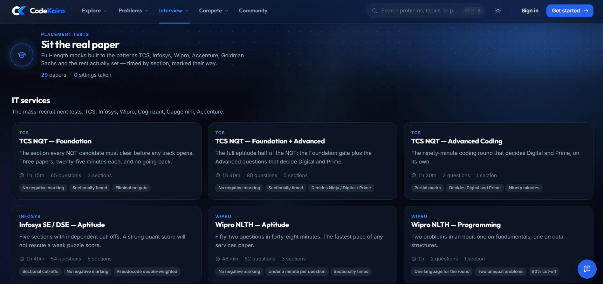The image size is (603, 284).
Task: Click the Elimination gate tag
Action: [x=131, y=188]
